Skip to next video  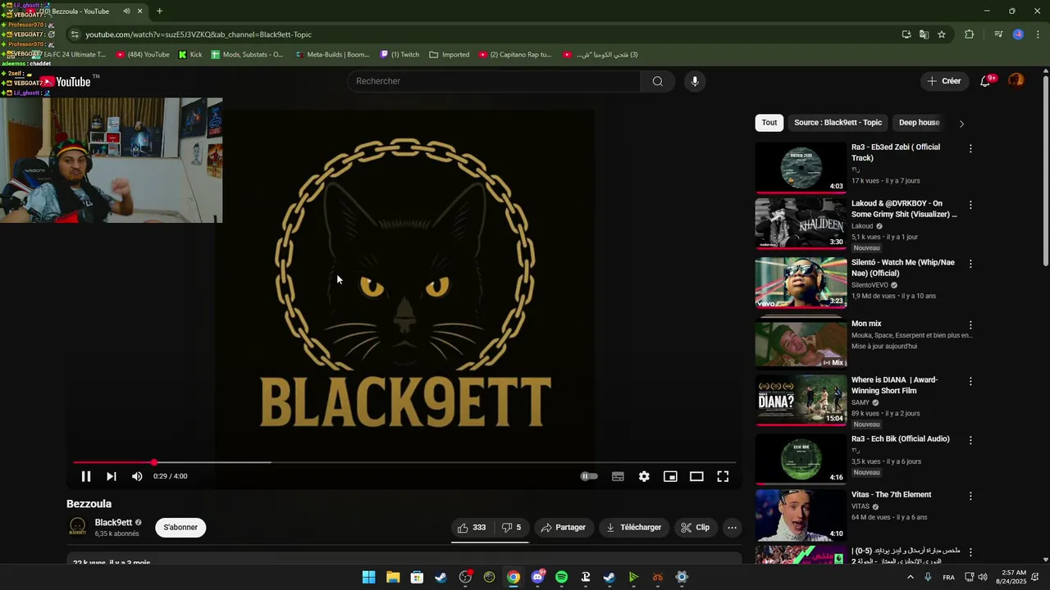click(112, 476)
